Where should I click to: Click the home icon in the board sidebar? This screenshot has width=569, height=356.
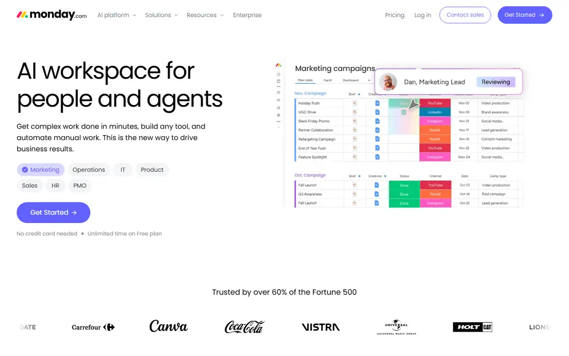[278, 74]
